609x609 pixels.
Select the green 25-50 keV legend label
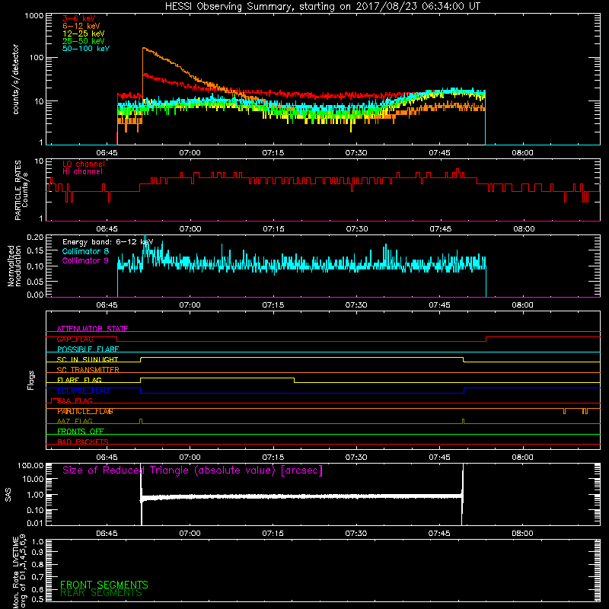click(x=84, y=41)
